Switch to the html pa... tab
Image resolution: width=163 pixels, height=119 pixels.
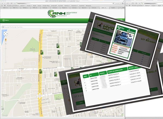point(45,8)
